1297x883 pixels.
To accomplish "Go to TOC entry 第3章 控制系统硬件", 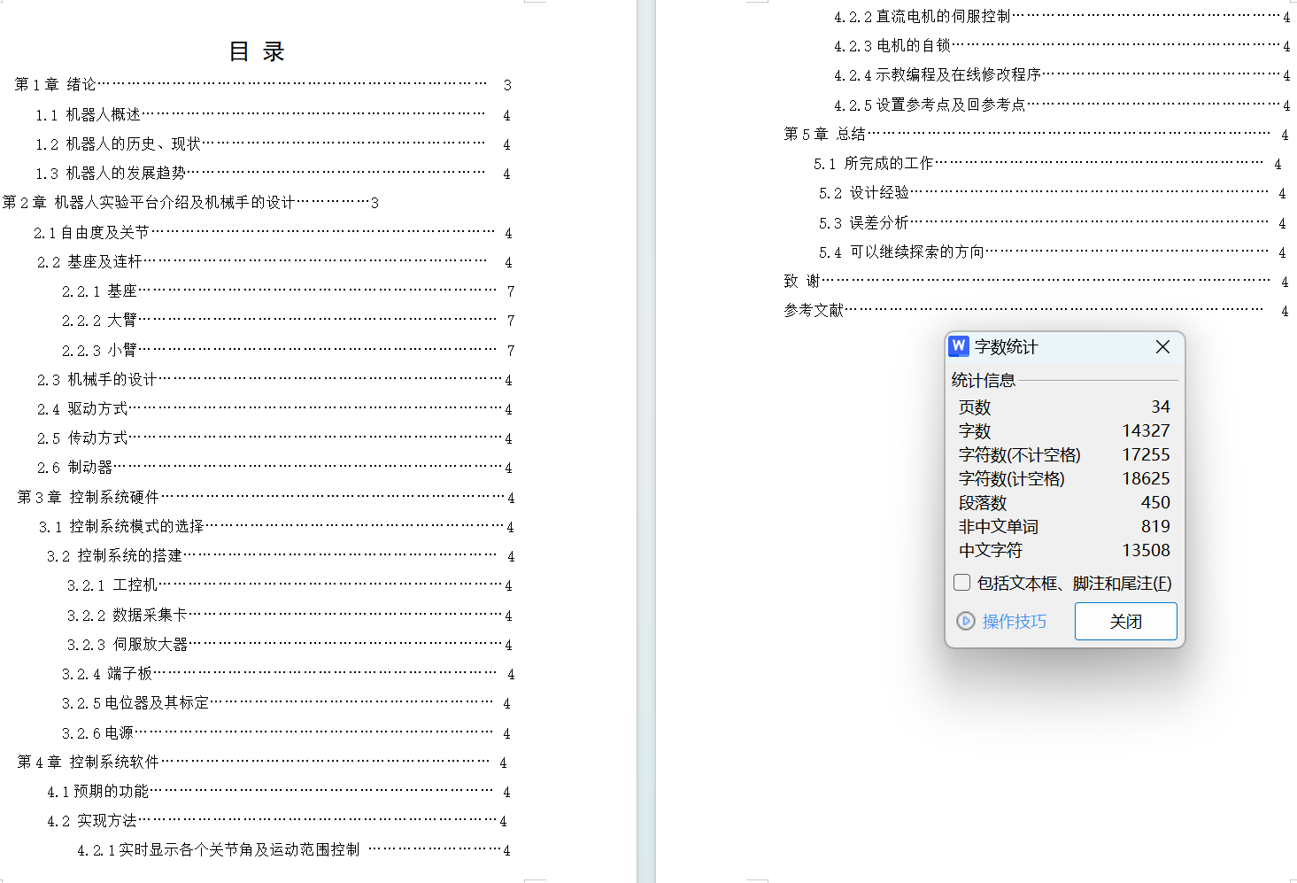I will click(266, 498).
